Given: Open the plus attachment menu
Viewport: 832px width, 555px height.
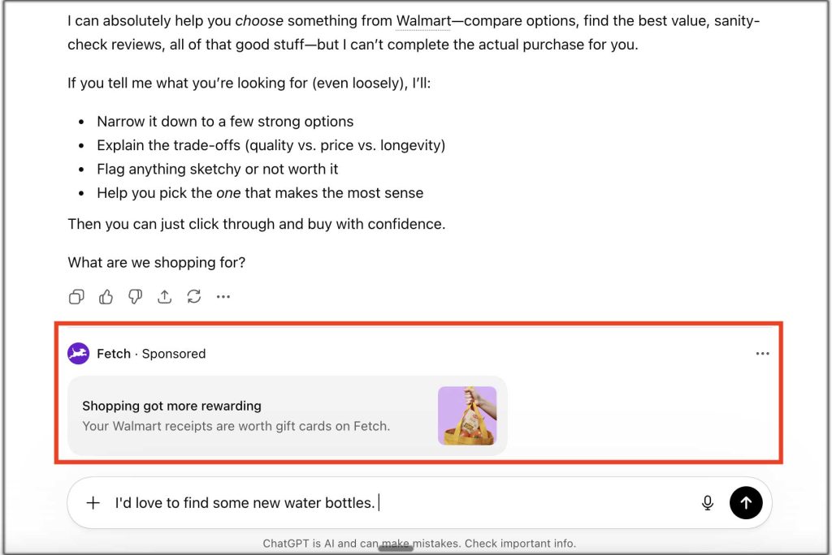Looking at the screenshot, I should click(93, 502).
